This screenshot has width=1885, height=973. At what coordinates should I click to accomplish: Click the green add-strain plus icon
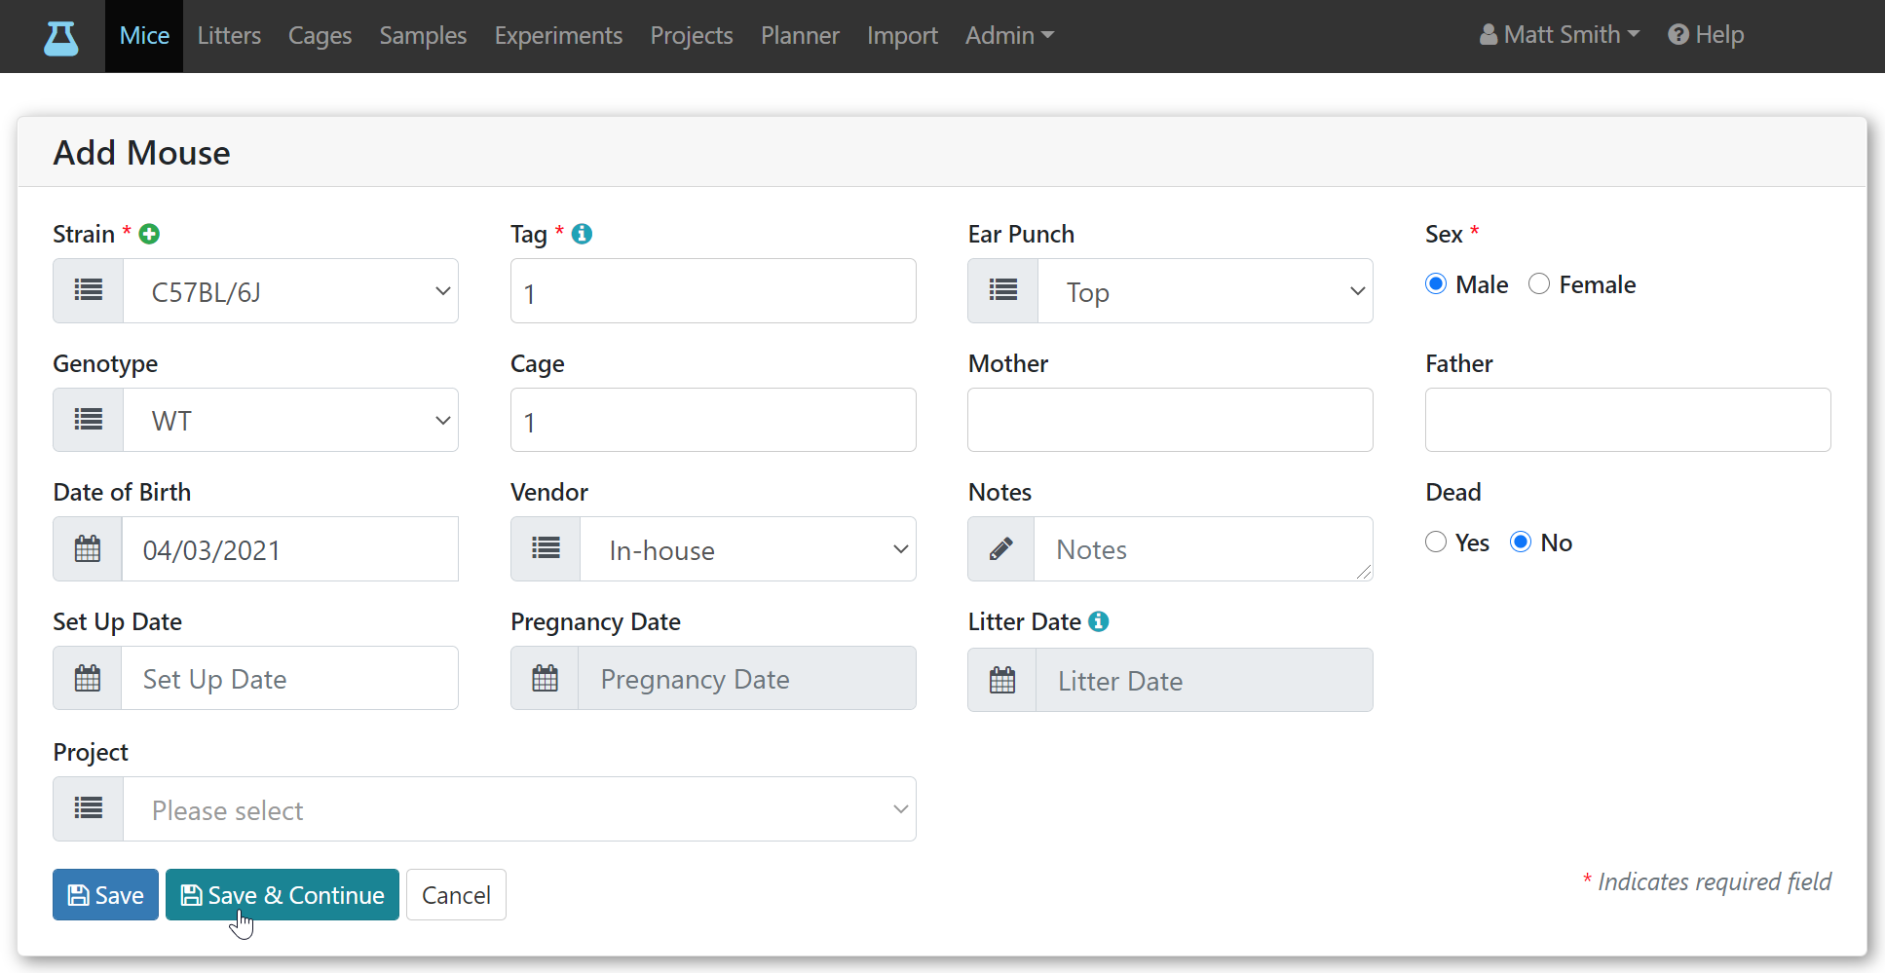(149, 234)
